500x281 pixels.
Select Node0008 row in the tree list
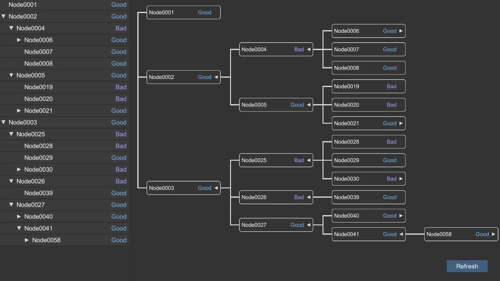[x=64, y=63]
